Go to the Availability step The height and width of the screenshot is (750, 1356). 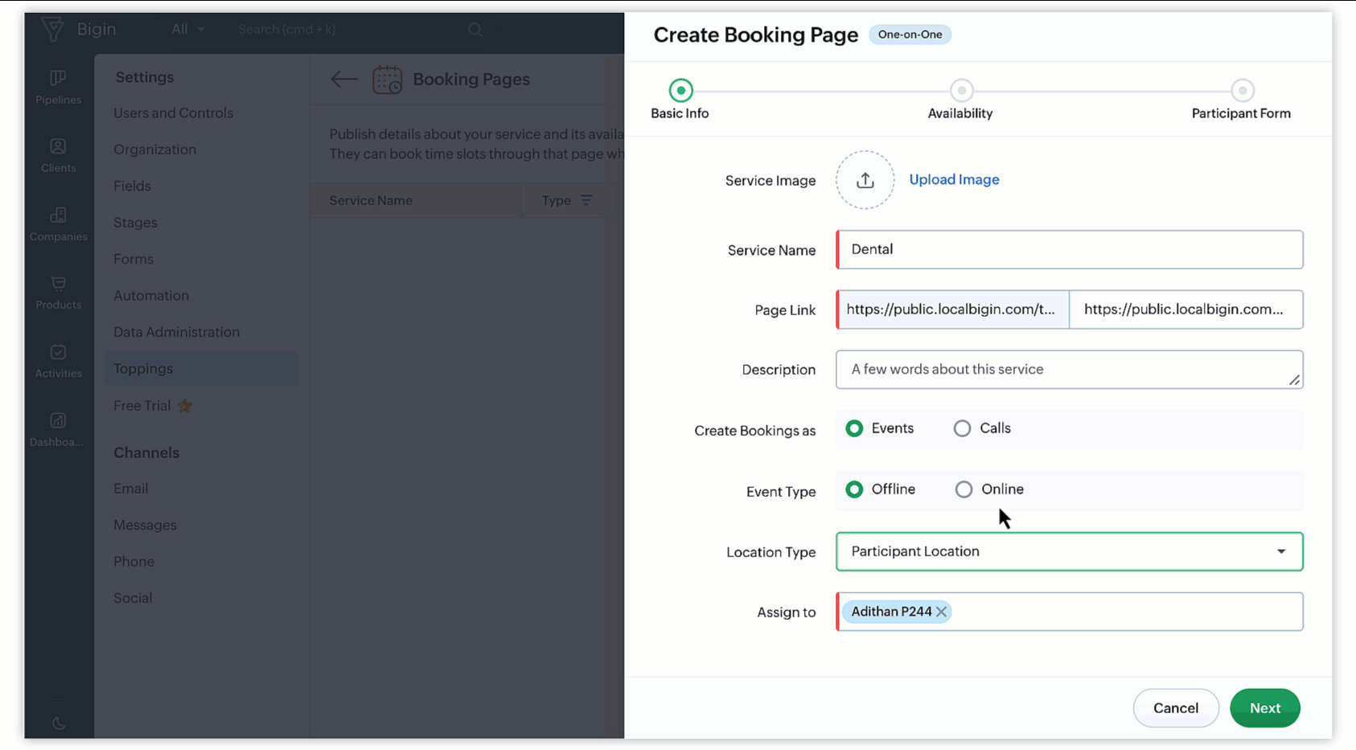tap(961, 91)
